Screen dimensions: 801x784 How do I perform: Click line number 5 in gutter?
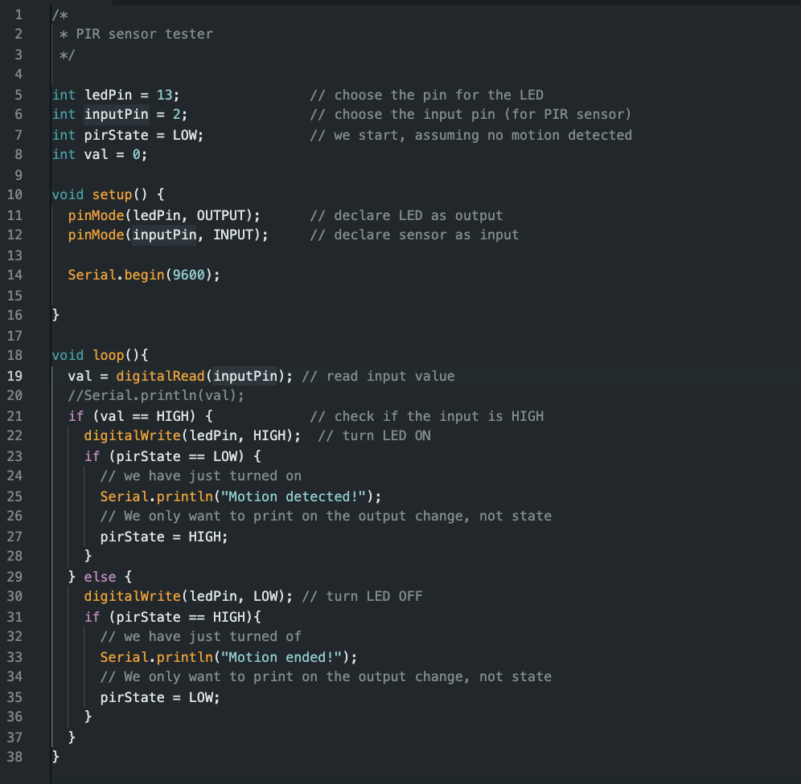pos(18,95)
